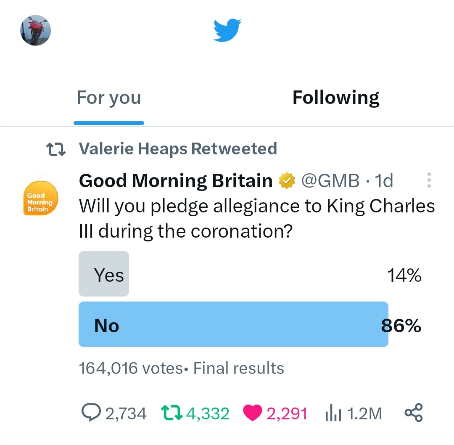Open the tweet text about King Charles

(256, 218)
